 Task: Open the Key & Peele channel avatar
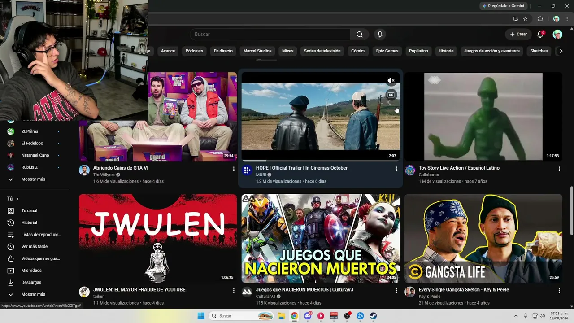point(410,292)
